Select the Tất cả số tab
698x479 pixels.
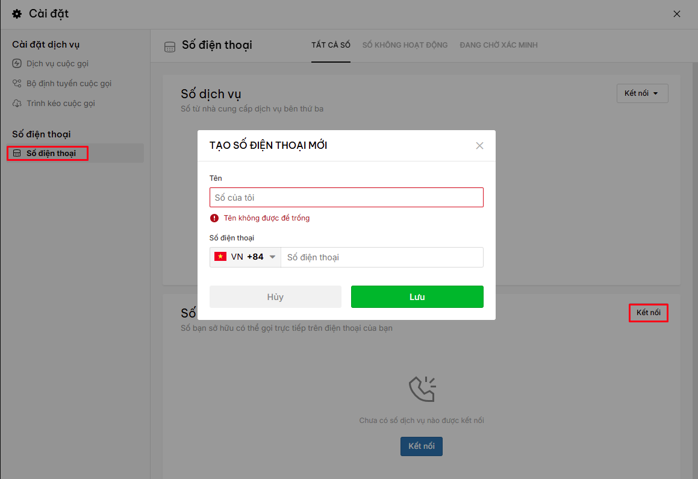(331, 45)
